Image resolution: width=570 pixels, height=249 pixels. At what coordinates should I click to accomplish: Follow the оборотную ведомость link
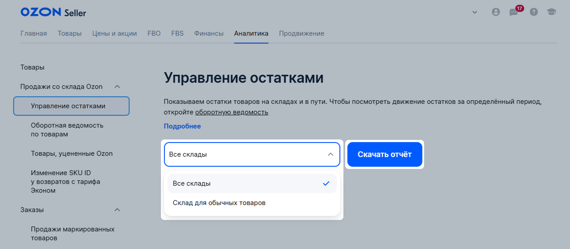coord(232,112)
